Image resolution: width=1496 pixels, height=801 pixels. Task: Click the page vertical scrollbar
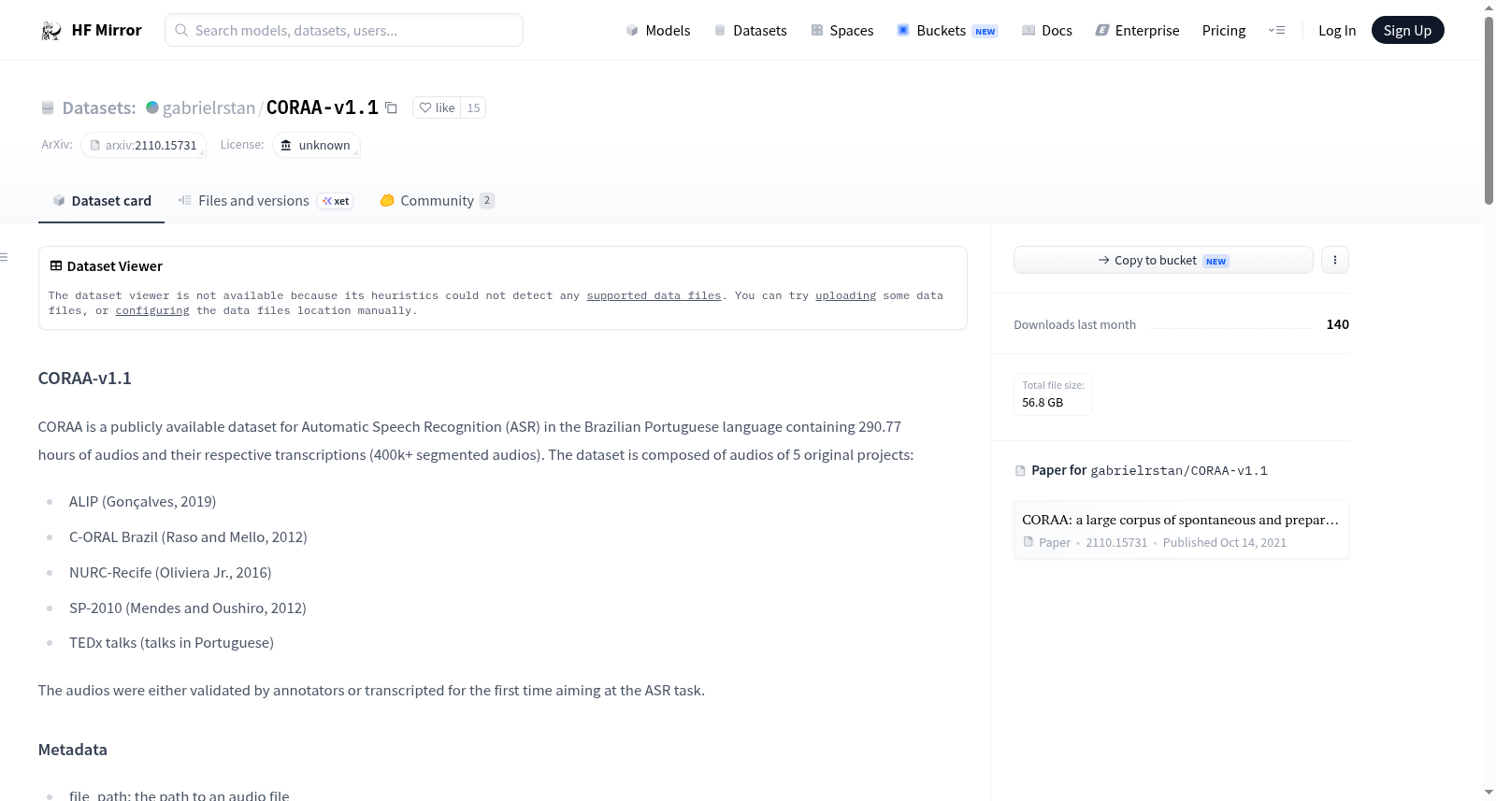coord(1489,110)
